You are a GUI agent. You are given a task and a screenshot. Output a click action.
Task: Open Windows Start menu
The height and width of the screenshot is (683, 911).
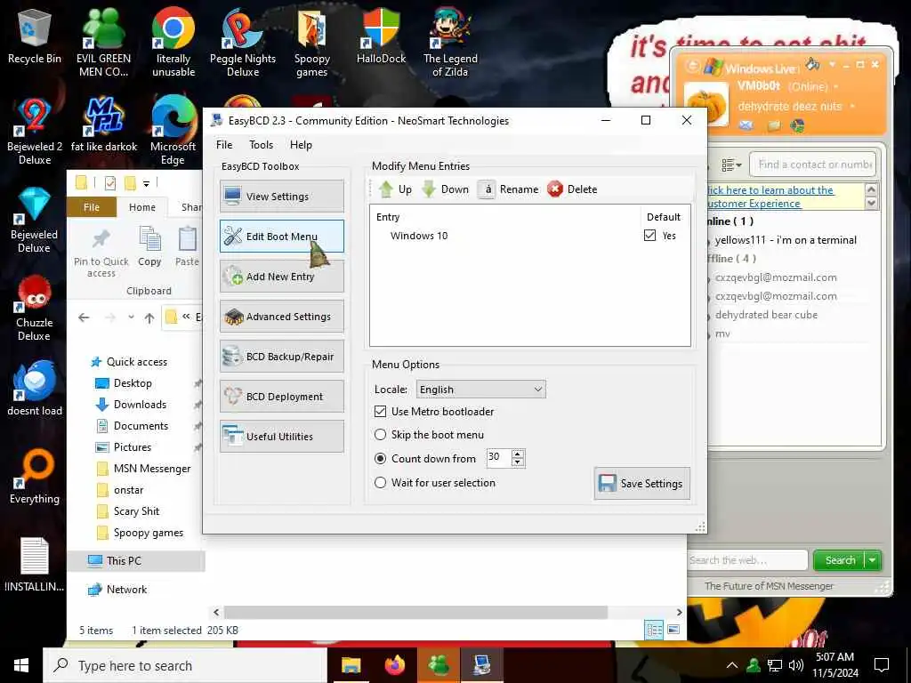(x=21, y=665)
